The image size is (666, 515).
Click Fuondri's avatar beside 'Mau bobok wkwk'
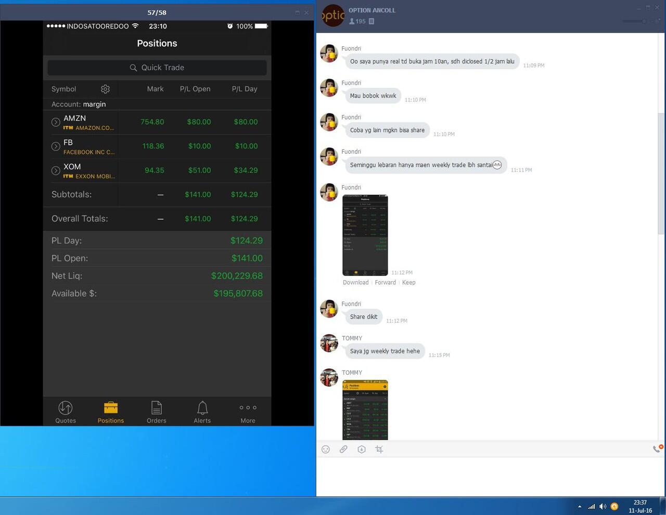tap(329, 88)
